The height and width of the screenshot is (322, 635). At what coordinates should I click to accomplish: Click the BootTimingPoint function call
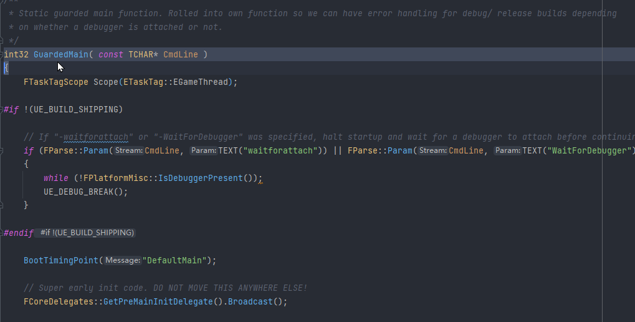coord(61,260)
